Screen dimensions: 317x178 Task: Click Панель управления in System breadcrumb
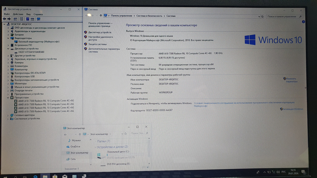(121, 16)
